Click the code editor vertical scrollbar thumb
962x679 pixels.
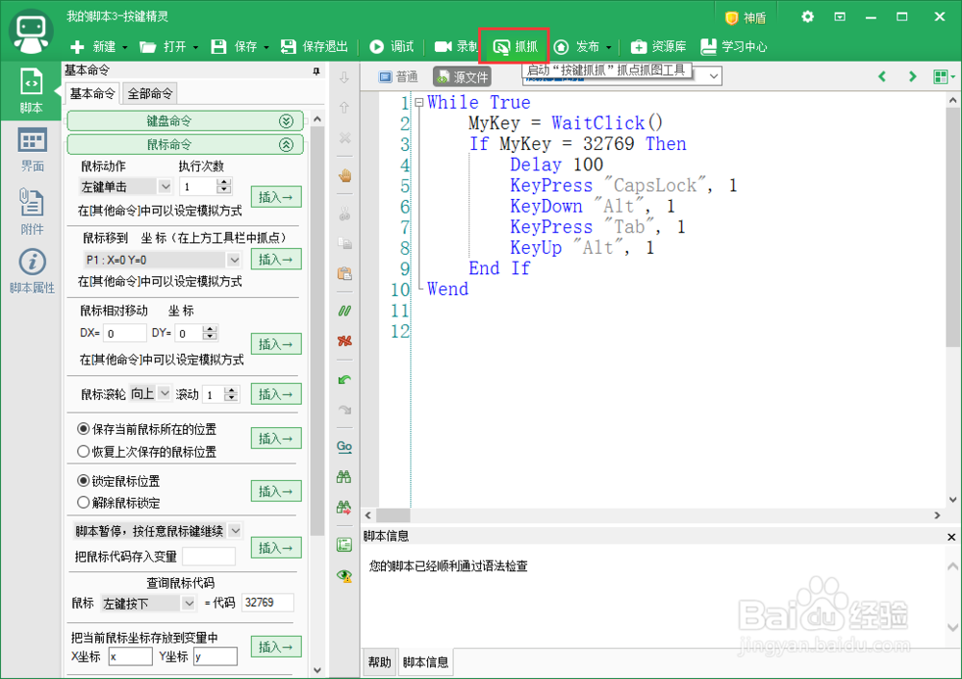(952, 226)
